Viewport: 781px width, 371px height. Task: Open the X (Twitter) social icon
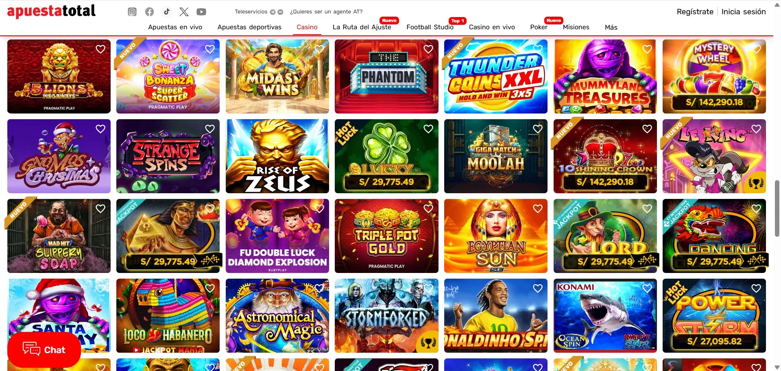point(184,12)
